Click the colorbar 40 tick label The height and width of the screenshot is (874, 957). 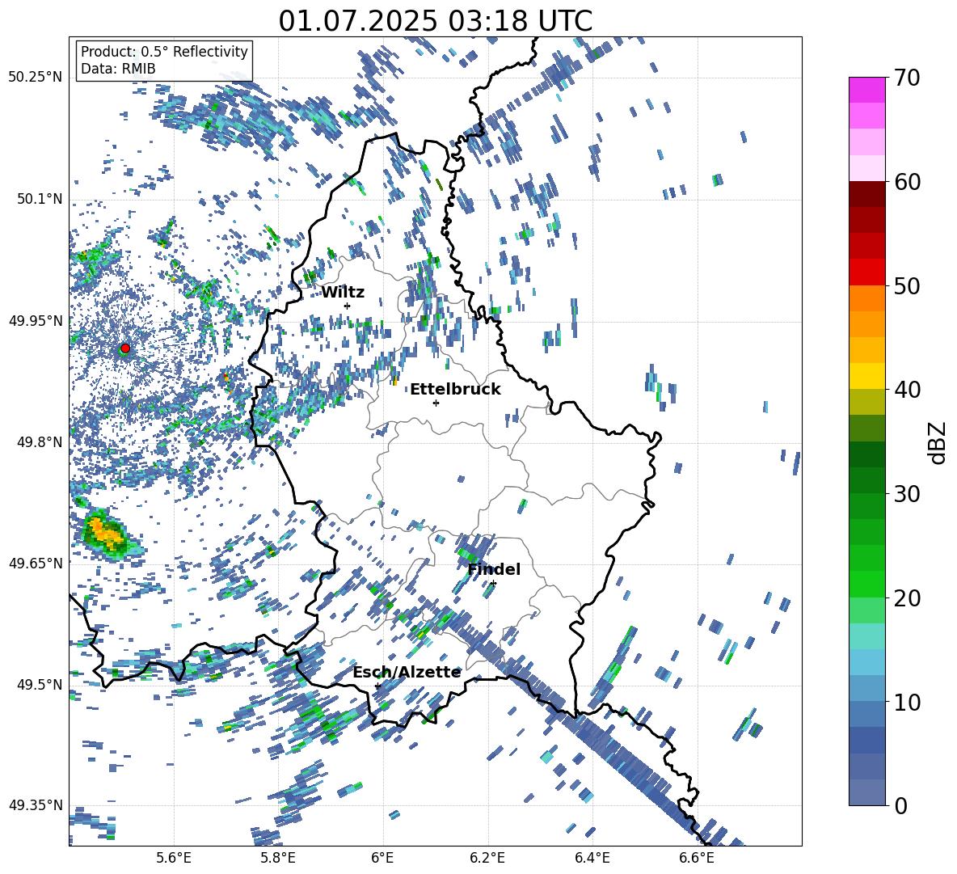[x=907, y=390]
